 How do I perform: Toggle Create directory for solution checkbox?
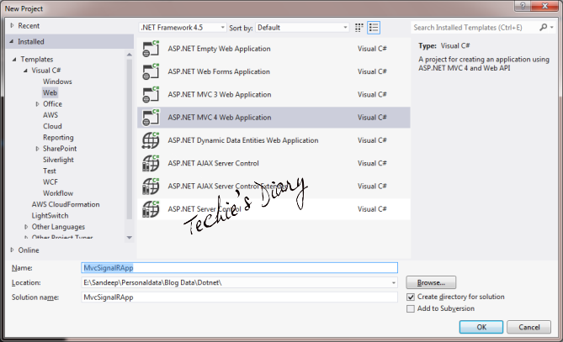(x=411, y=297)
